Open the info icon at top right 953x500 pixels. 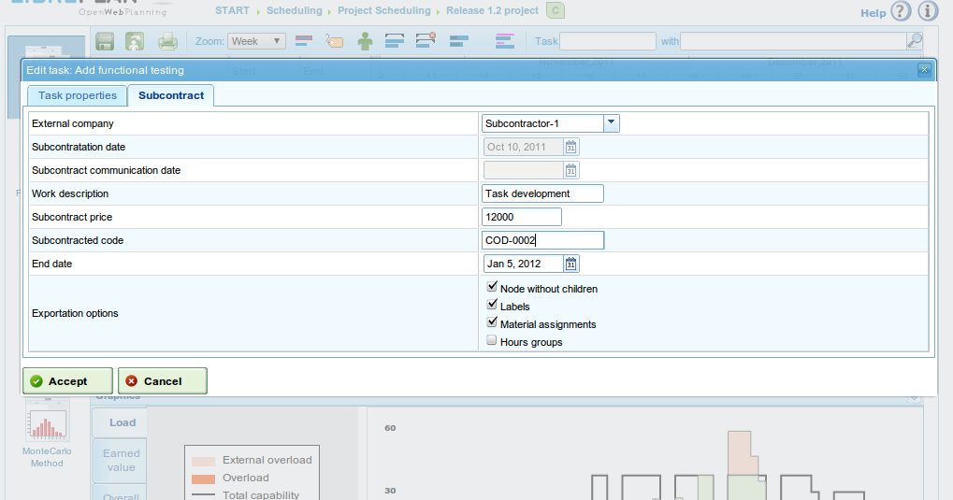(x=928, y=11)
